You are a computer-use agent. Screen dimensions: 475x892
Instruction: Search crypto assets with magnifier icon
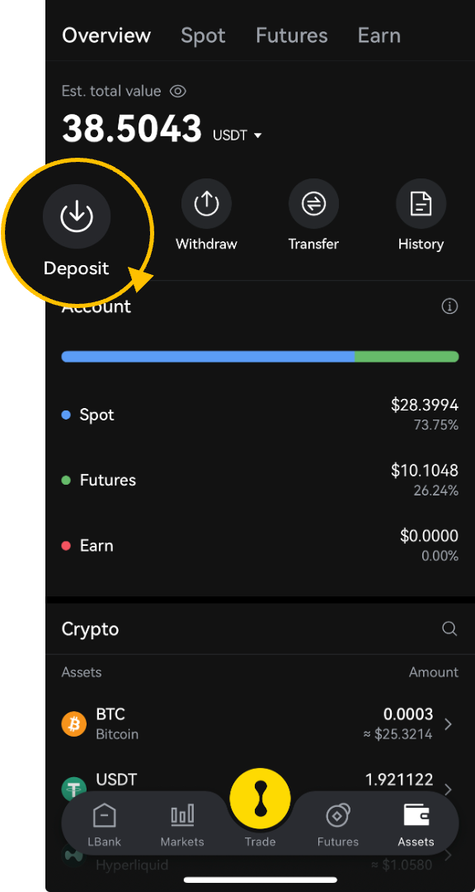pos(449,629)
